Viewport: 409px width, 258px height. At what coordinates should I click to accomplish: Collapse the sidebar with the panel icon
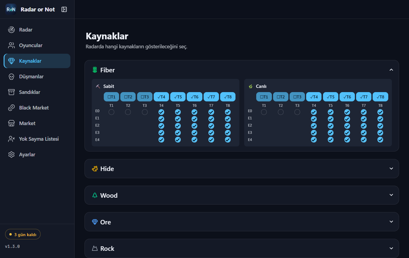(x=64, y=9)
